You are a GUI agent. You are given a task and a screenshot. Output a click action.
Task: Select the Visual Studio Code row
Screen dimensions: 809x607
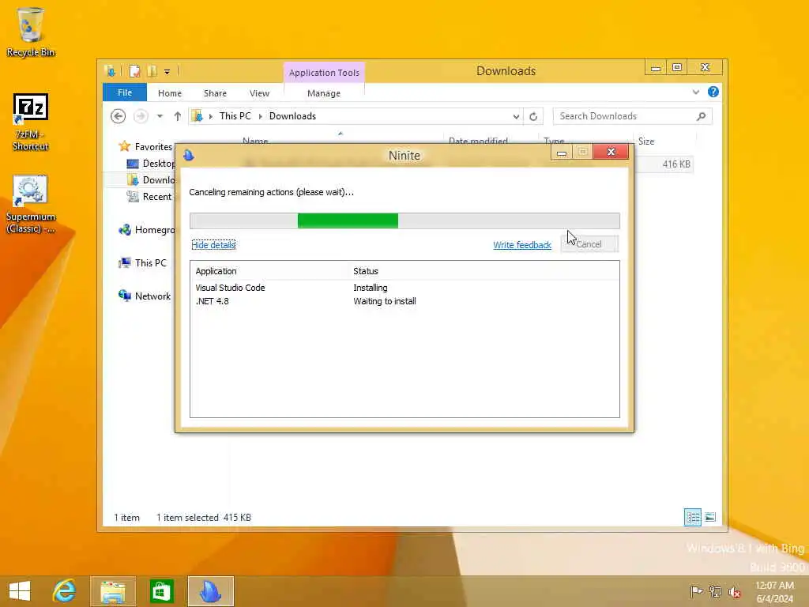pyautogui.click(x=404, y=288)
